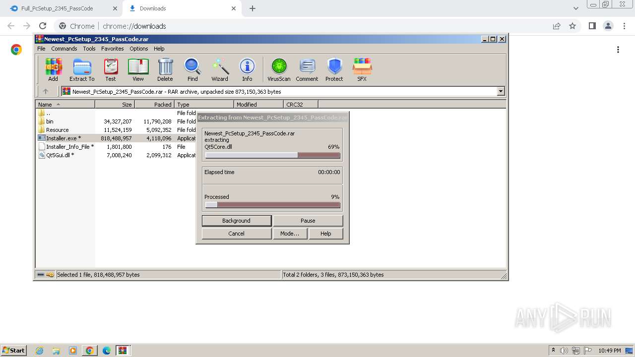Open the Mode... options in extraction dialog
This screenshot has height=357, width=635.
pyautogui.click(x=290, y=234)
